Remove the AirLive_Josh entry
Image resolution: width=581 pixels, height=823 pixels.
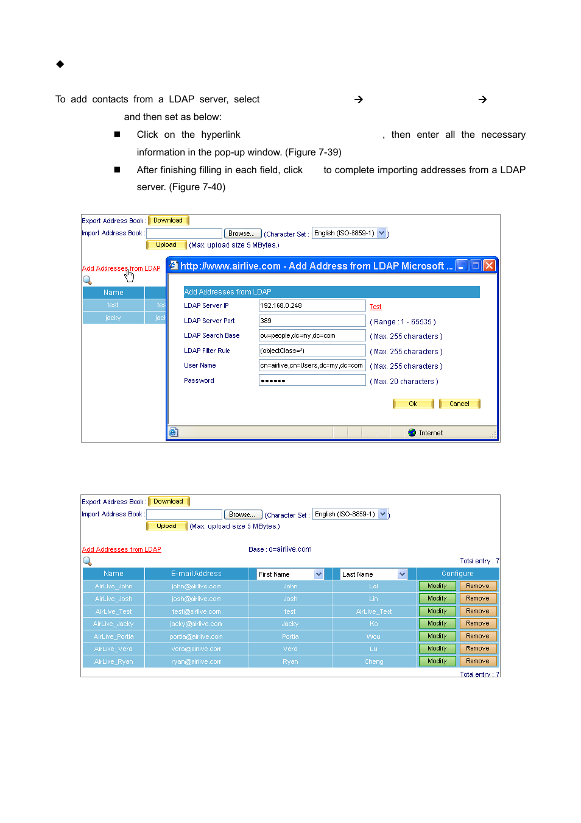click(478, 599)
